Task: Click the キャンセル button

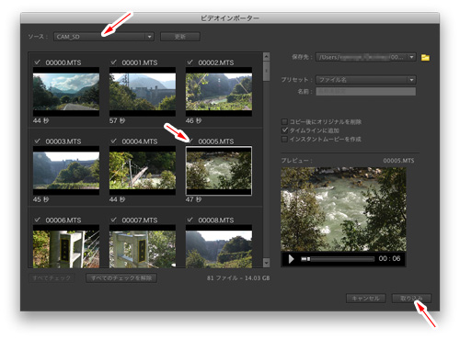Action: [x=365, y=299]
